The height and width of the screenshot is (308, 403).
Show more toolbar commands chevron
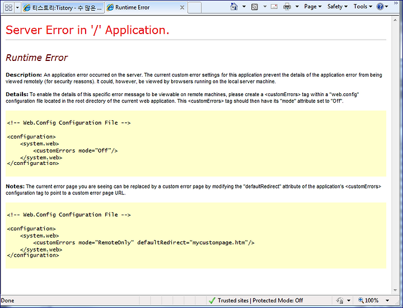click(396, 3)
